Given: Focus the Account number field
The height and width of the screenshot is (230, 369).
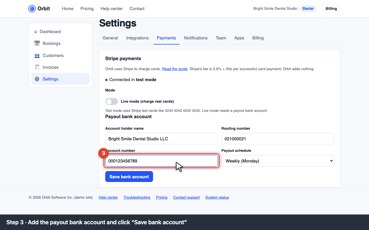Looking at the screenshot, I should (161, 161).
